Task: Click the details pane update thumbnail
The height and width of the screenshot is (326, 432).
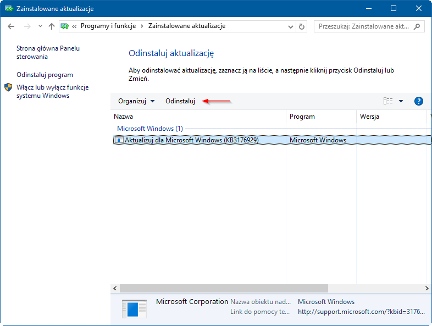Action: (134, 308)
